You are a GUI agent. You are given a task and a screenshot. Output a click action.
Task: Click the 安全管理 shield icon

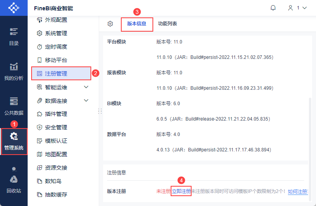[39, 127]
